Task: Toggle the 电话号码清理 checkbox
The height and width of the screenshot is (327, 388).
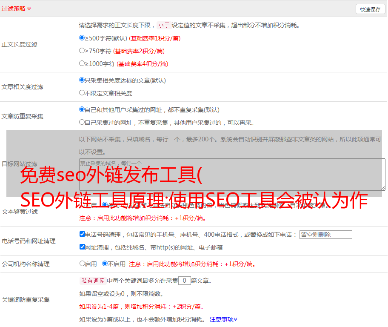Action: pos(82,234)
